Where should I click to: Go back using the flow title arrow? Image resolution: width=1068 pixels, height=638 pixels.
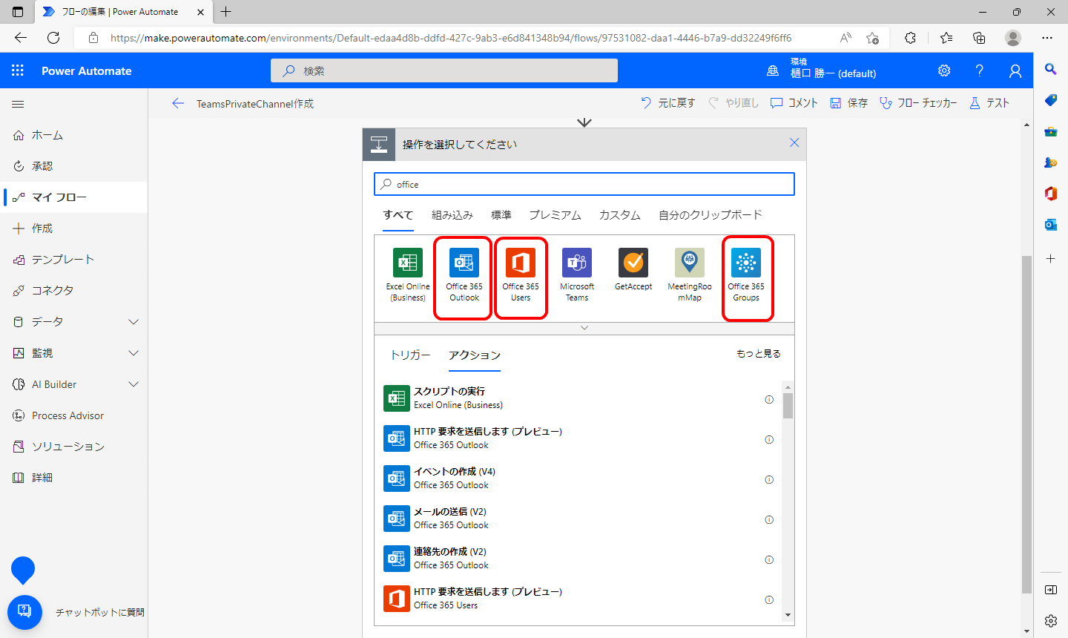coord(178,103)
